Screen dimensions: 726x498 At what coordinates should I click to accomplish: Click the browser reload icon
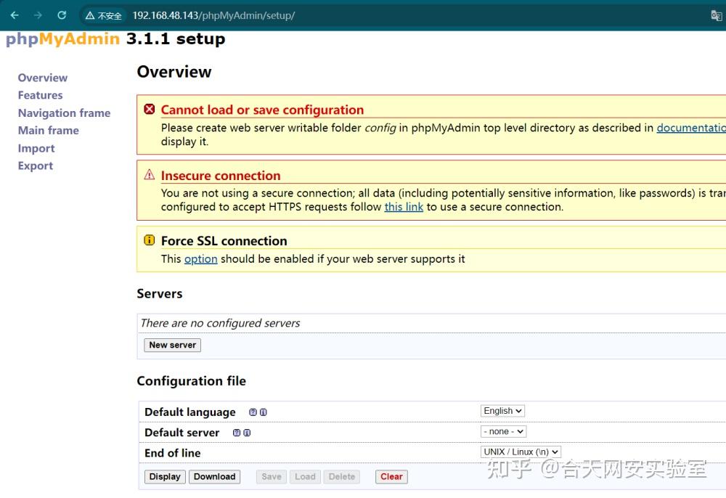tap(61, 15)
